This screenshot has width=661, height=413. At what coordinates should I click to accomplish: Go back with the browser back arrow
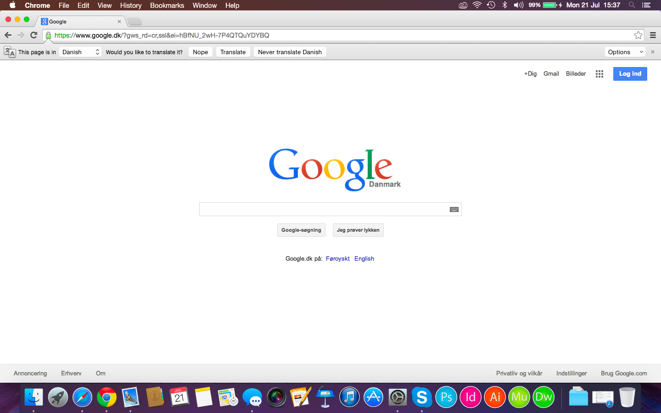[x=8, y=35]
